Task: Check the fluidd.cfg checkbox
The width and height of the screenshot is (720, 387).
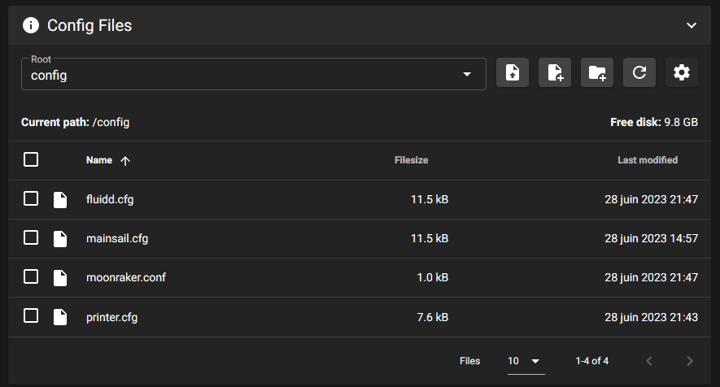Action: 31,199
